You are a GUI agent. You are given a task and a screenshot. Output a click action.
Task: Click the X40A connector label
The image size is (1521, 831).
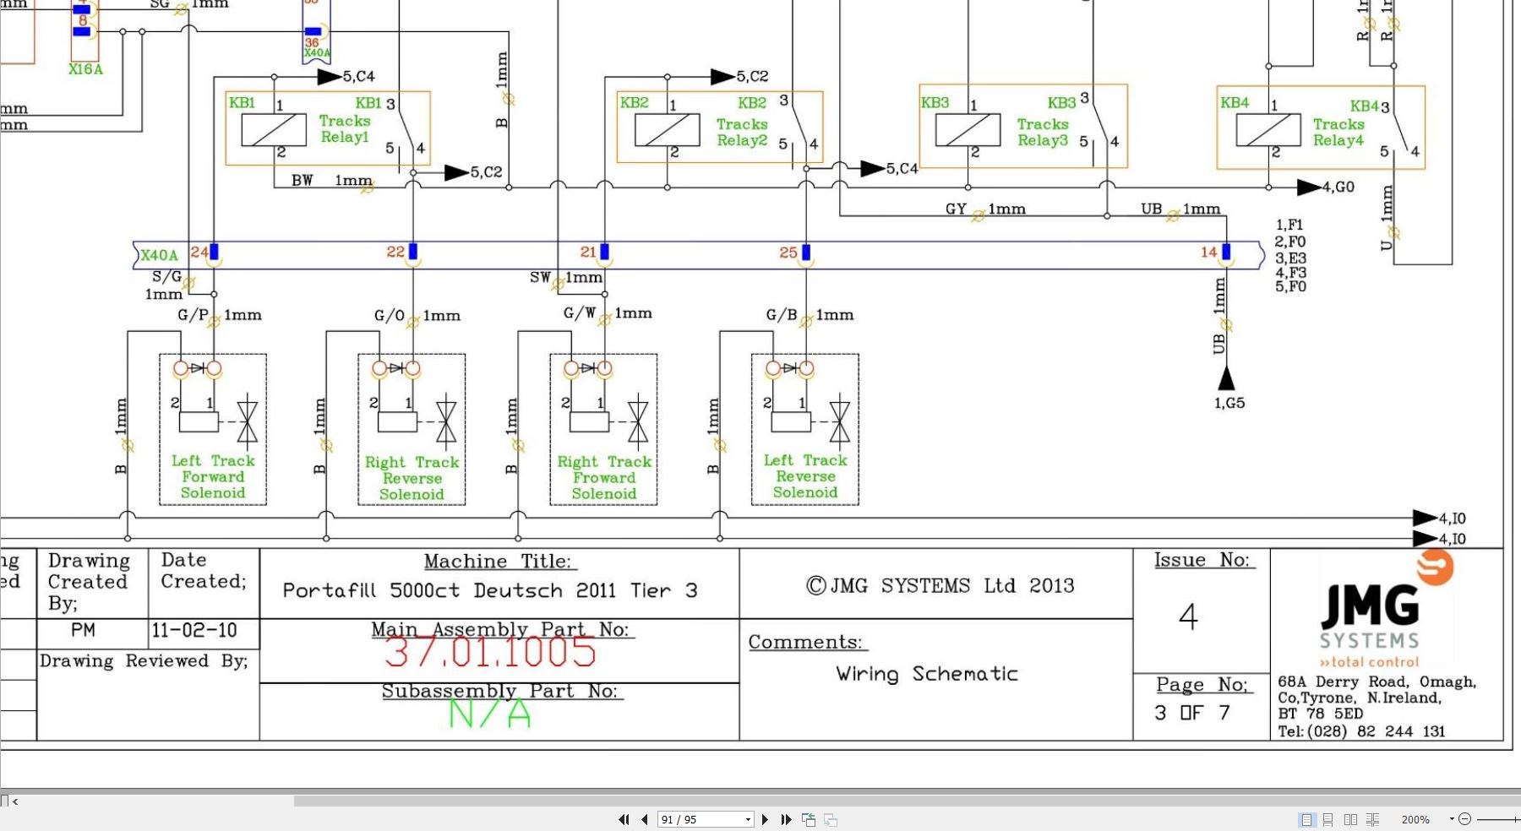(159, 255)
